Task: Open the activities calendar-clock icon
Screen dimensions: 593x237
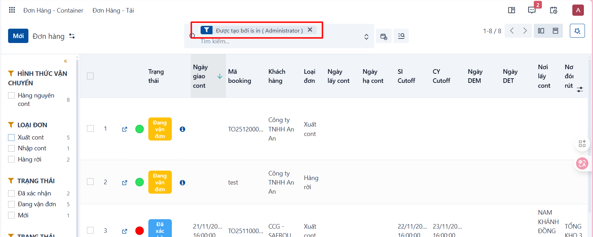Action: (554, 10)
